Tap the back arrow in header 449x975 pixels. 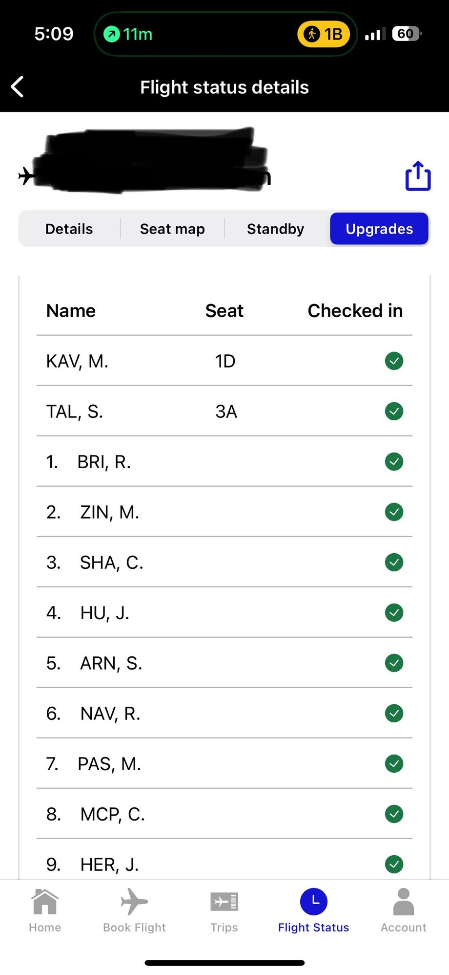(18, 87)
